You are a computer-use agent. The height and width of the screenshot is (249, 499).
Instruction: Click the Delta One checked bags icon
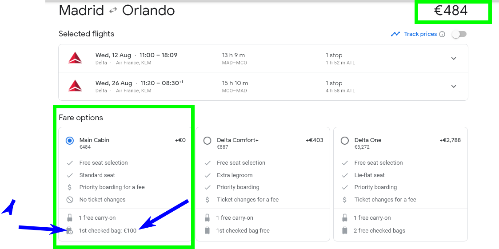tap(345, 230)
